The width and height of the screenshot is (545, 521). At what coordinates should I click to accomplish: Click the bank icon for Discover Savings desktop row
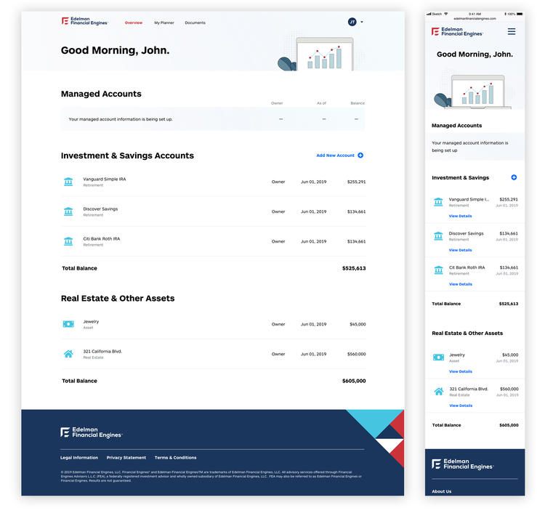click(x=68, y=211)
